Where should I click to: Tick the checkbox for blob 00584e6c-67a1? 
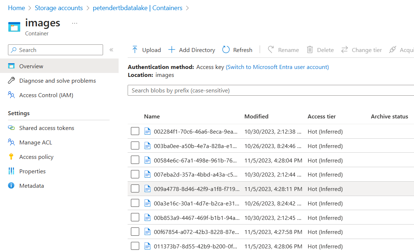(x=135, y=160)
